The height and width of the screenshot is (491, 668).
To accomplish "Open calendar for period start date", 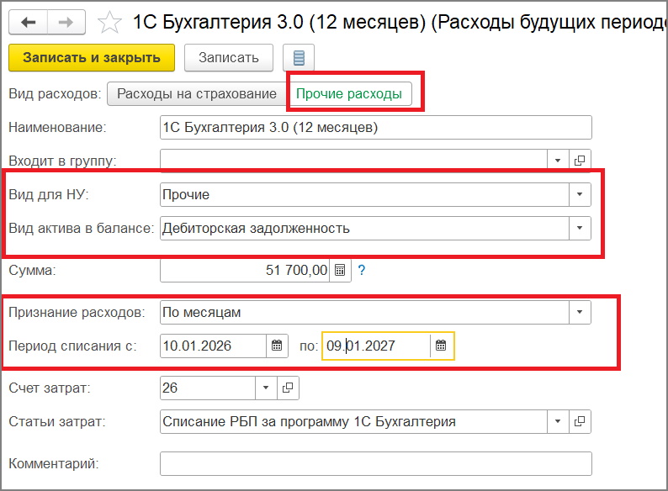I will click(278, 346).
